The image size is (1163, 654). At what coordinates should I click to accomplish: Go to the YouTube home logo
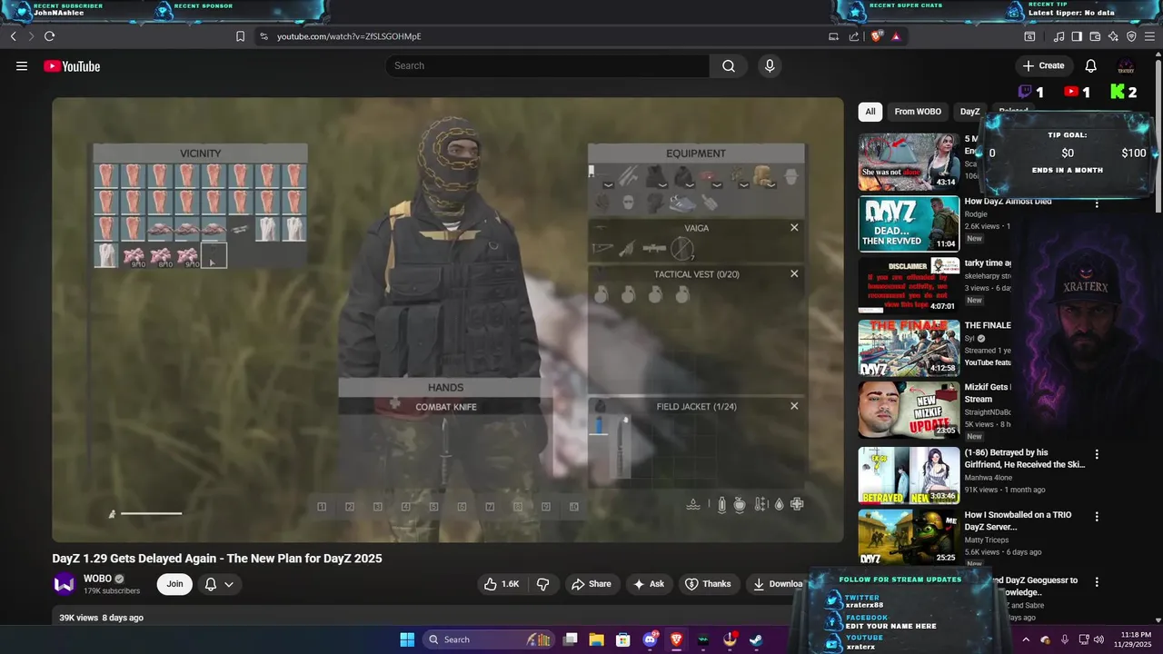(72, 65)
